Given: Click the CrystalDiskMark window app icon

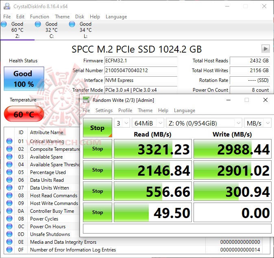Looking at the screenshot, I should 86,100.
